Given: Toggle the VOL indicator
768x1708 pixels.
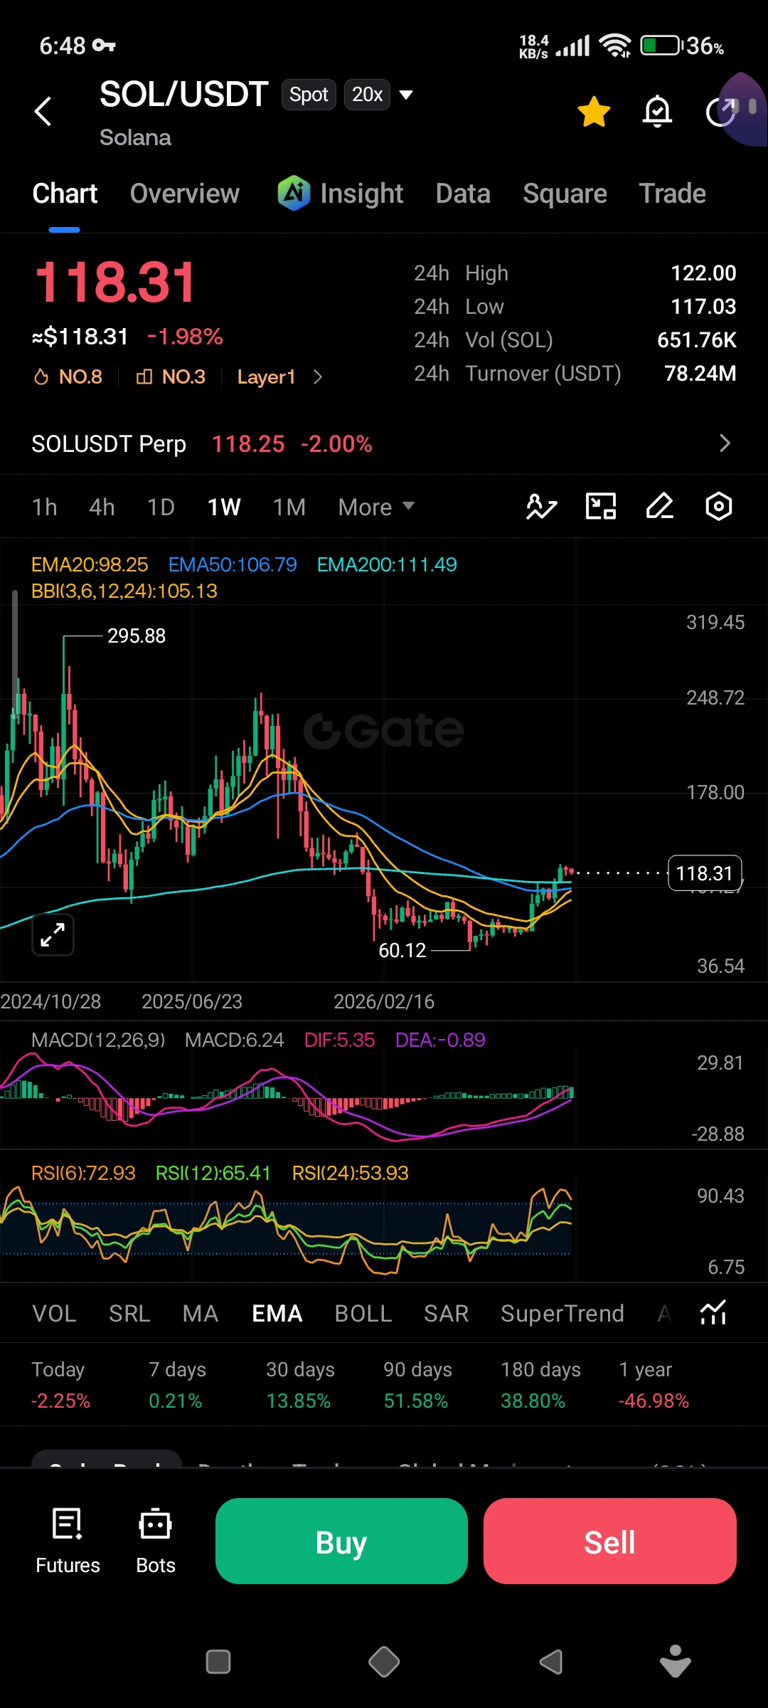Looking at the screenshot, I should 54,1314.
